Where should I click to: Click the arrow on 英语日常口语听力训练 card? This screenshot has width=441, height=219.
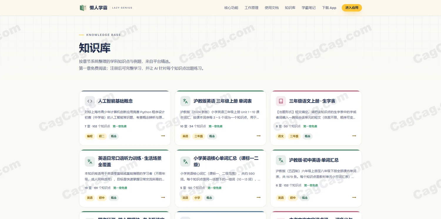coord(163,198)
